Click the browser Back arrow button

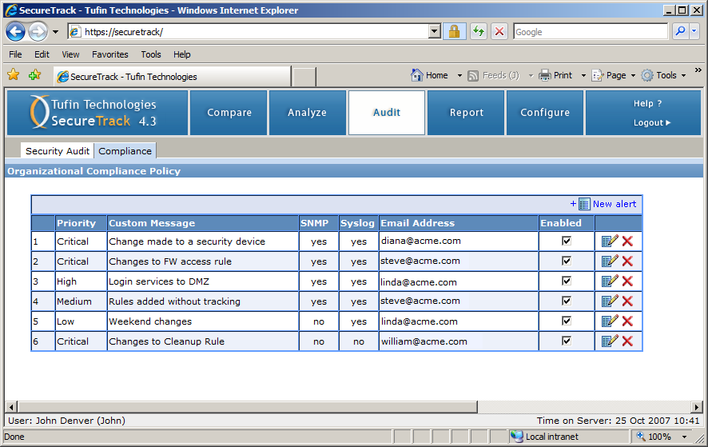point(15,32)
